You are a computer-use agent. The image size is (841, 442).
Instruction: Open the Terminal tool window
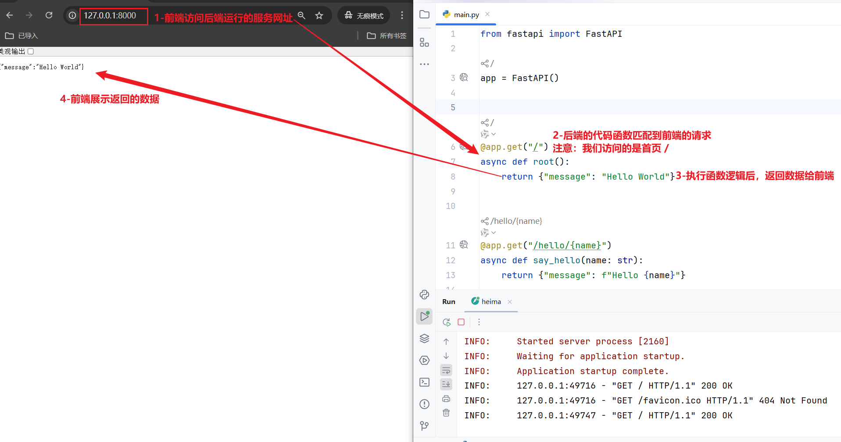tap(424, 382)
